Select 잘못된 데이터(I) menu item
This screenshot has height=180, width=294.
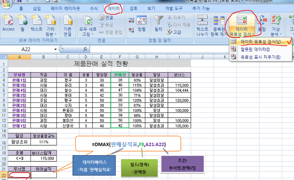click(x=260, y=49)
